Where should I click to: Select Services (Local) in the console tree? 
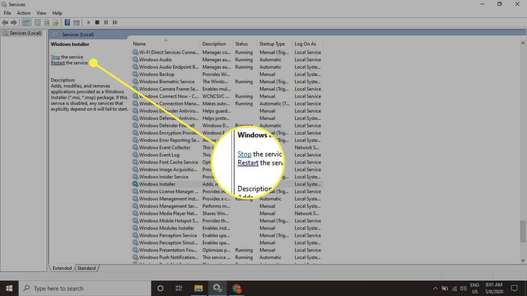click(25, 33)
